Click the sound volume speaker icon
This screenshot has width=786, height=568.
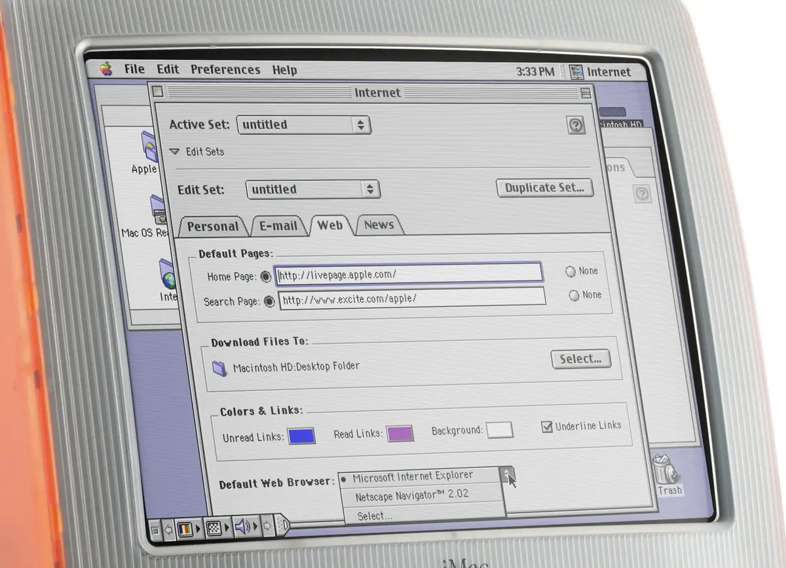click(242, 527)
